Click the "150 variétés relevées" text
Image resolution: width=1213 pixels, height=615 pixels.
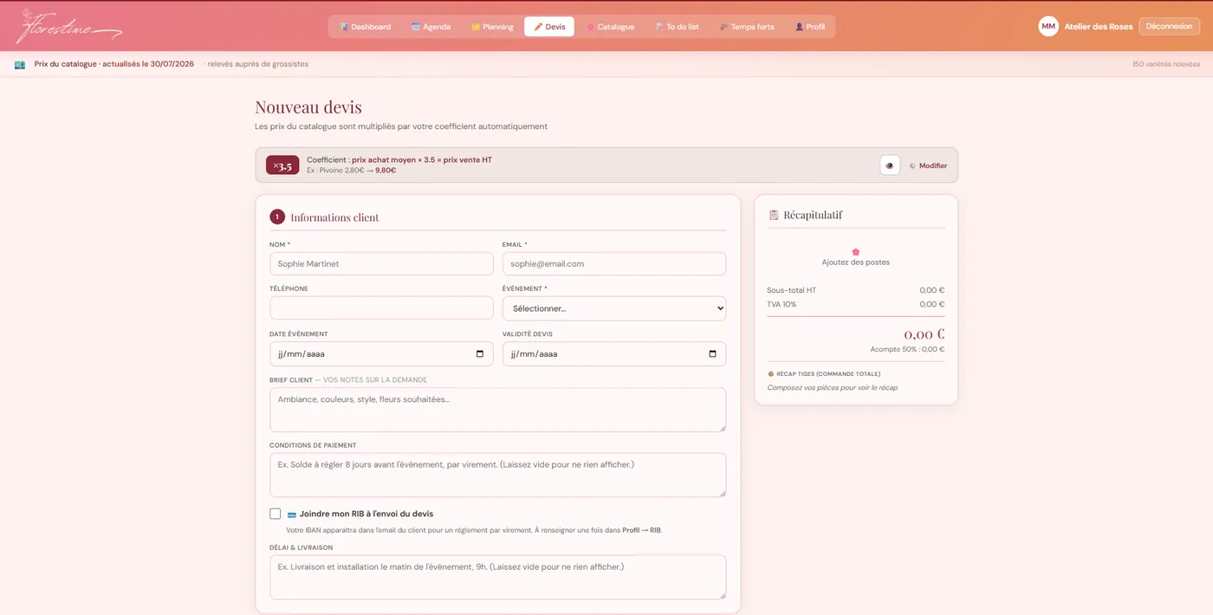1166,64
